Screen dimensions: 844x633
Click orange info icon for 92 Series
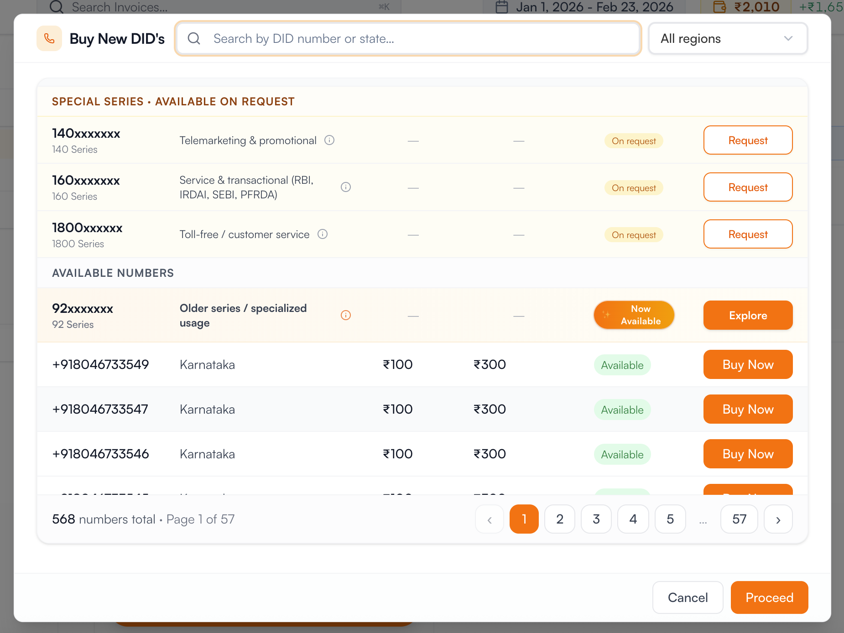click(x=346, y=315)
